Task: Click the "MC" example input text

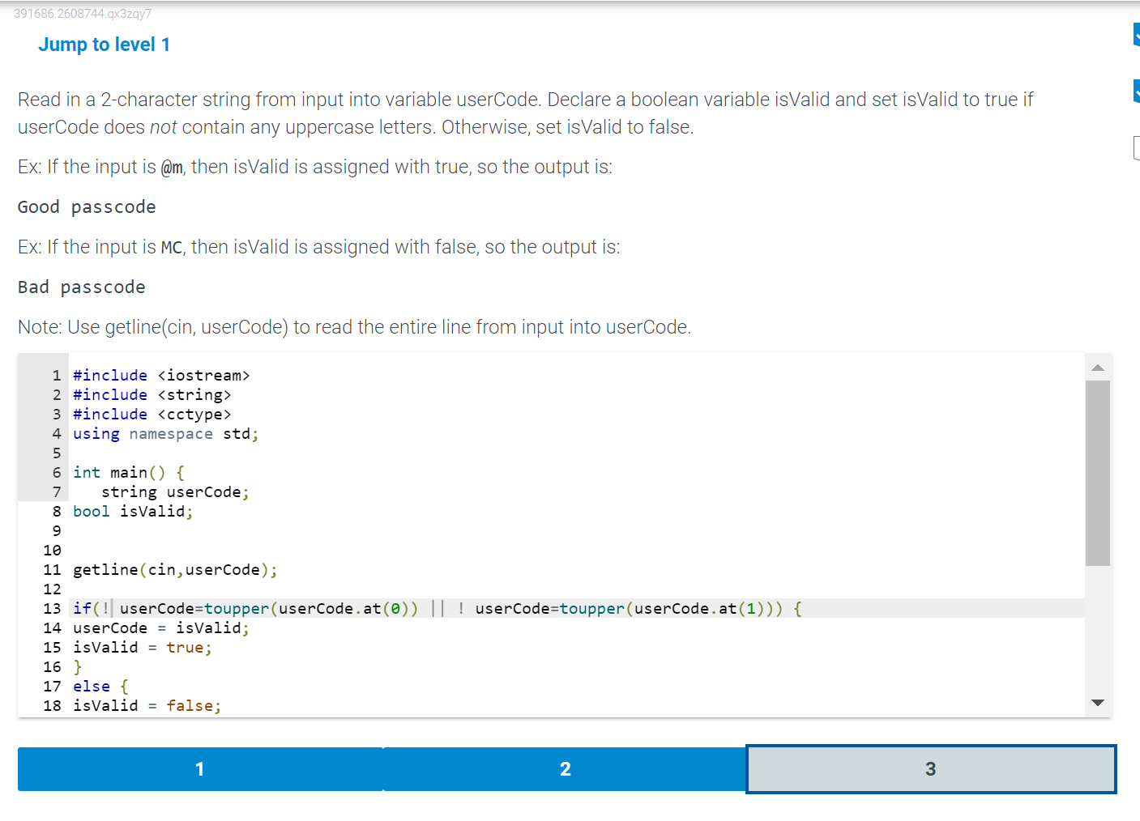Action: coord(172,248)
